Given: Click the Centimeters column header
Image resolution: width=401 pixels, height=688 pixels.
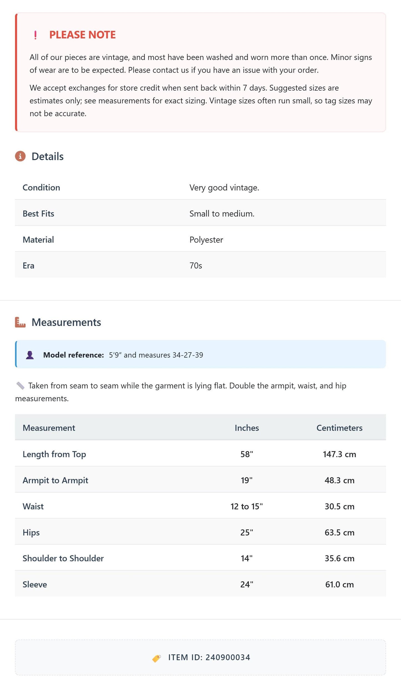Looking at the screenshot, I should point(339,428).
